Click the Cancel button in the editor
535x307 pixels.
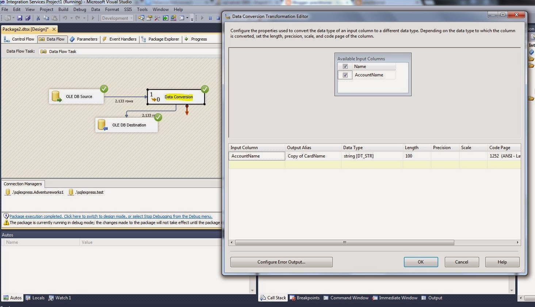462,262
